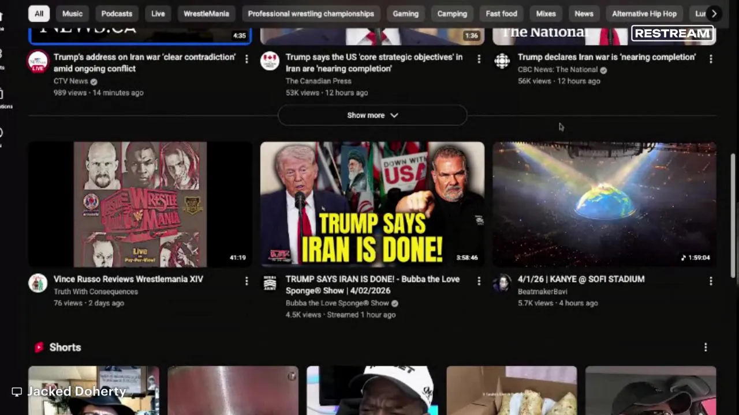The height and width of the screenshot is (415, 739).
Task: Expand news section with Show more
Action: point(372,115)
